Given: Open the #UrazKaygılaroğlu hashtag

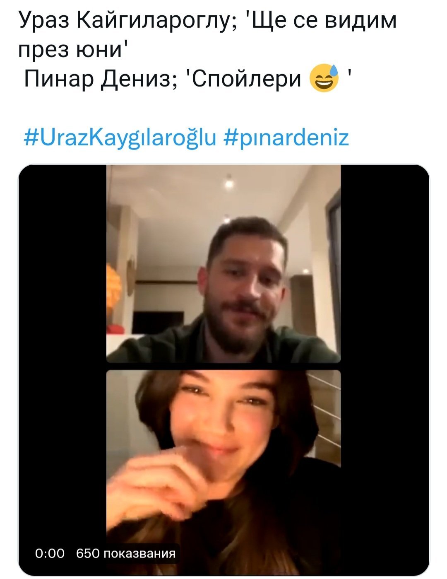Looking at the screenshot, I should [120, 138].
